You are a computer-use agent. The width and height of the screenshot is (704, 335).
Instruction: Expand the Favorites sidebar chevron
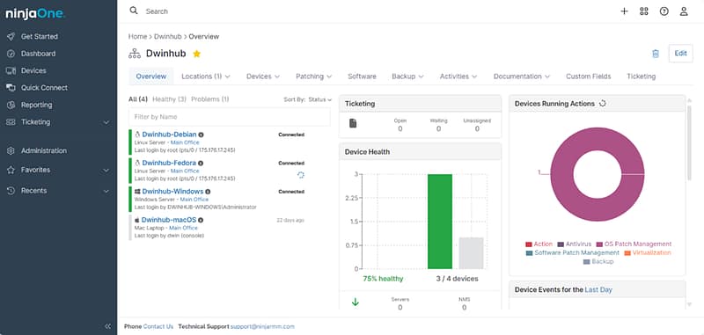pos(106,170)
